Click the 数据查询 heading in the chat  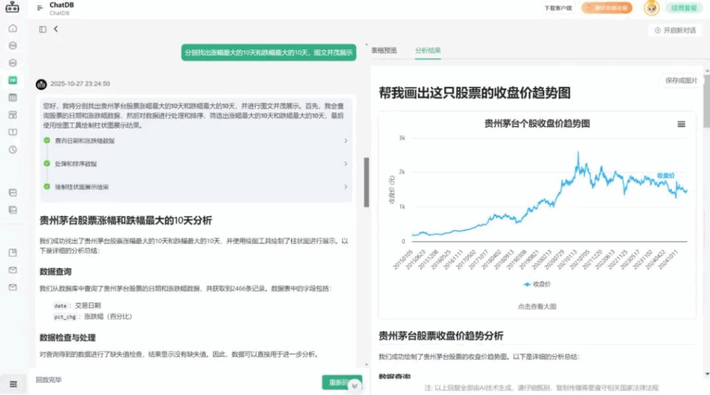point(55,272)
